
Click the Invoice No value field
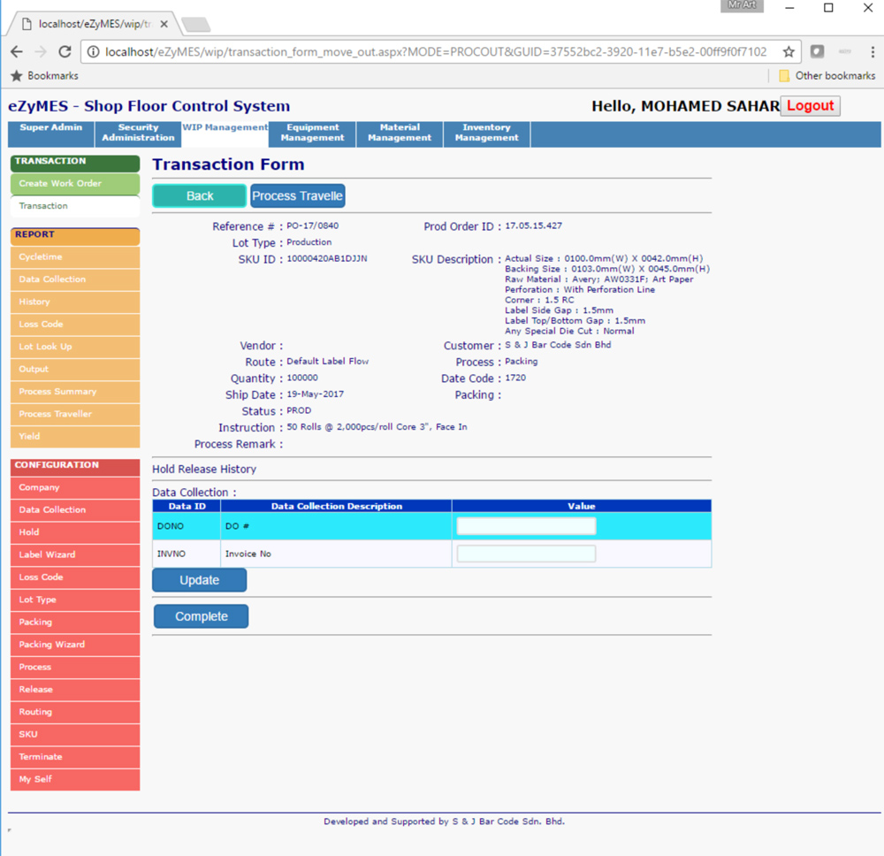526,554
